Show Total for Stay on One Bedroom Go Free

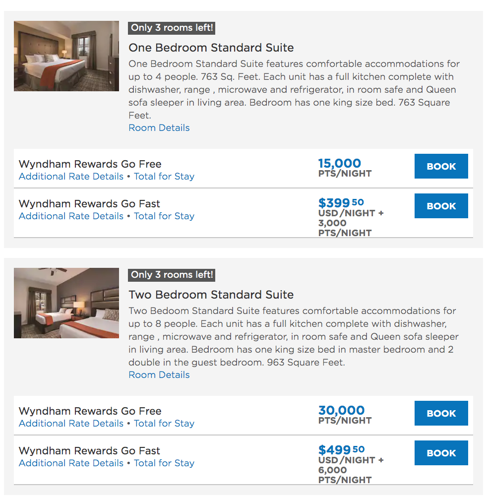coord(164,176)
